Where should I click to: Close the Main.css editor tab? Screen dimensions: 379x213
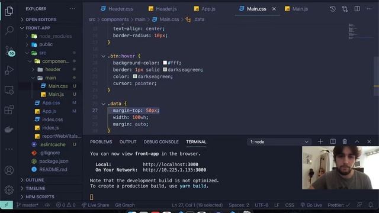click(x=274, y=9)
